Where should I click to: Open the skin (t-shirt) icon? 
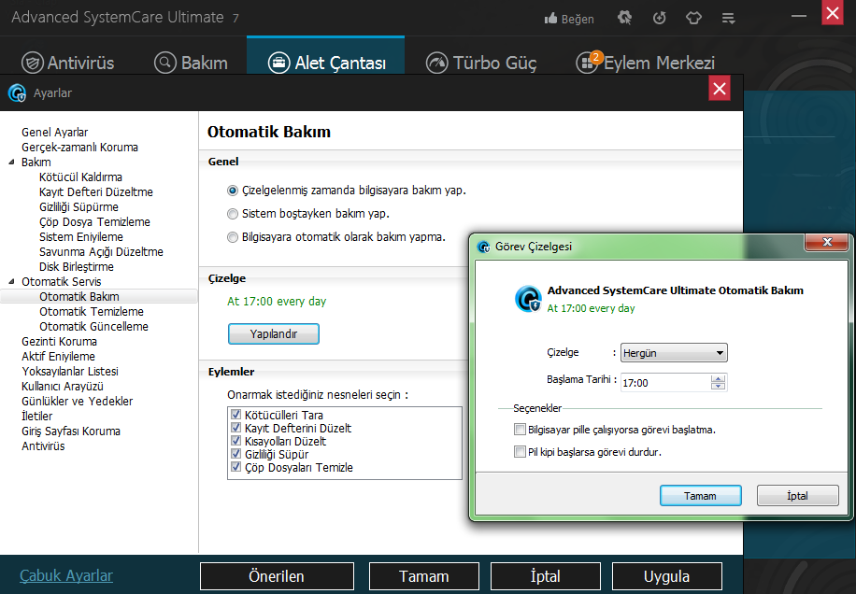pos(693,18)
